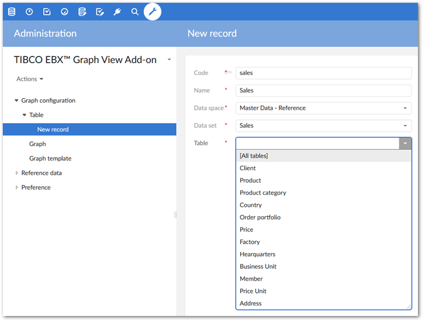Select Graph template in navigation tree
Viewport: 423px width, 321px height.
50,159
